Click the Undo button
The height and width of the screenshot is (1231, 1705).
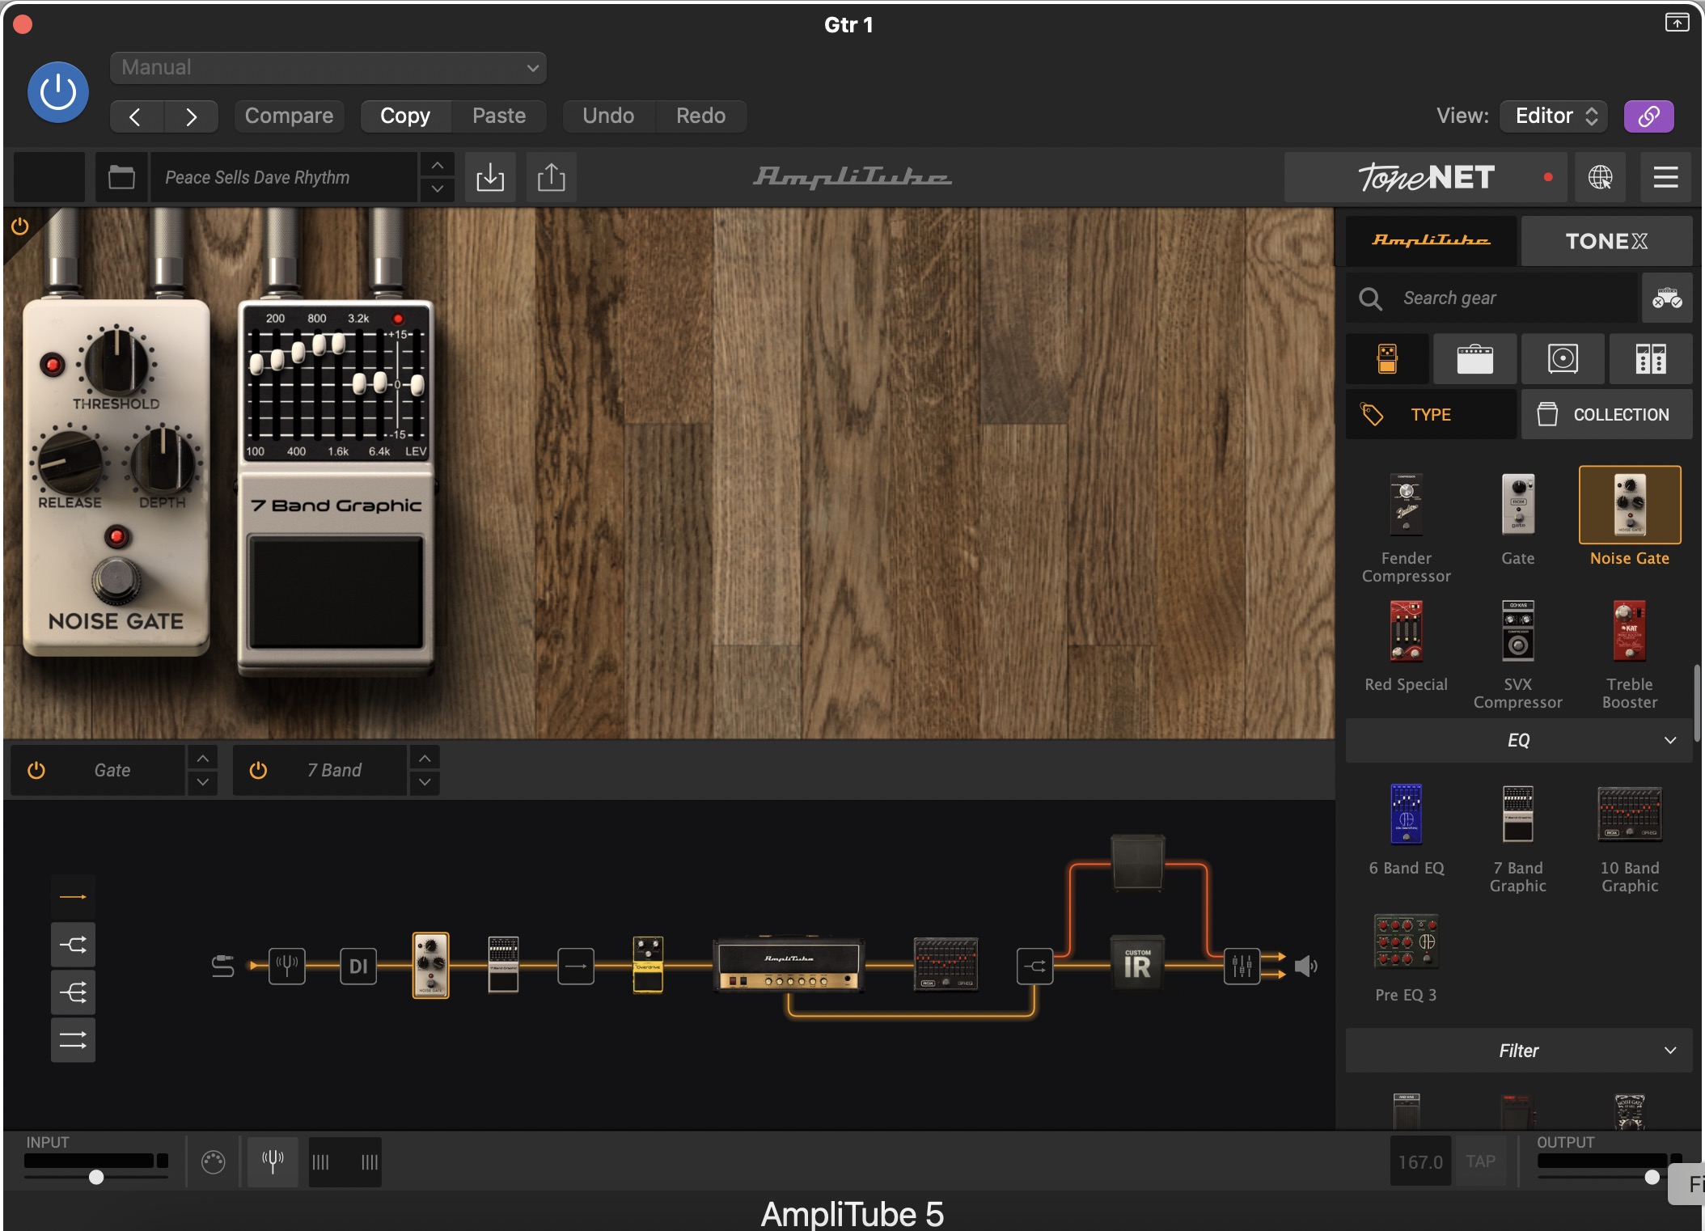608,116
